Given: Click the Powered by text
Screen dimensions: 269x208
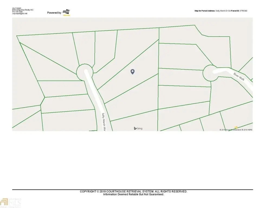Looking at the screenshot, I should coord(54,13).
